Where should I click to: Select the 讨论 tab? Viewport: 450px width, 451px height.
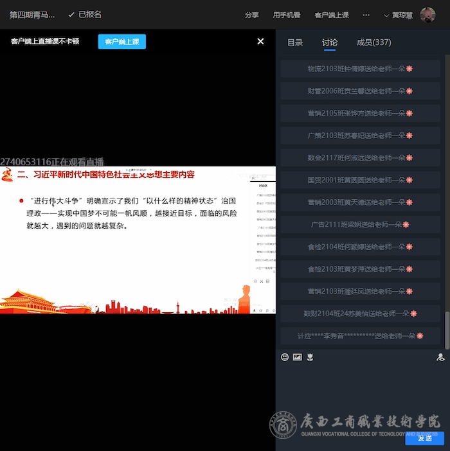pos(330,42)
